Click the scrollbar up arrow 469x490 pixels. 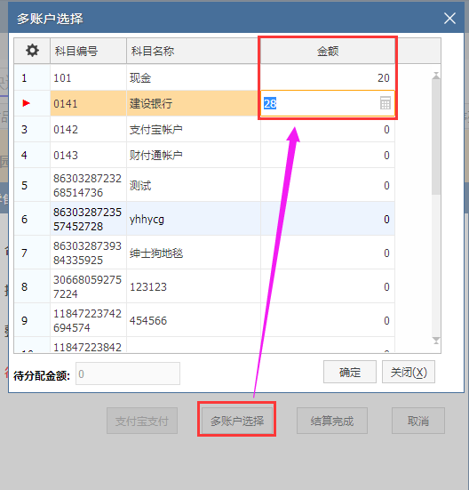coord(436,76)
